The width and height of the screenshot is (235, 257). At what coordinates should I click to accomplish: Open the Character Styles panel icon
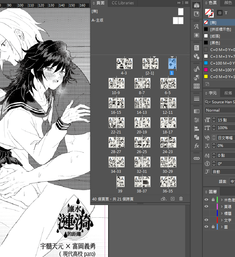[x=197, y=69]
